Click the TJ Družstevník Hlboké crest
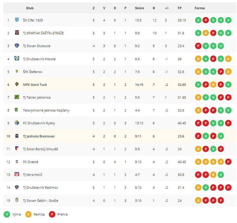The height and width of the screenshot is (223, 237). 17,59
